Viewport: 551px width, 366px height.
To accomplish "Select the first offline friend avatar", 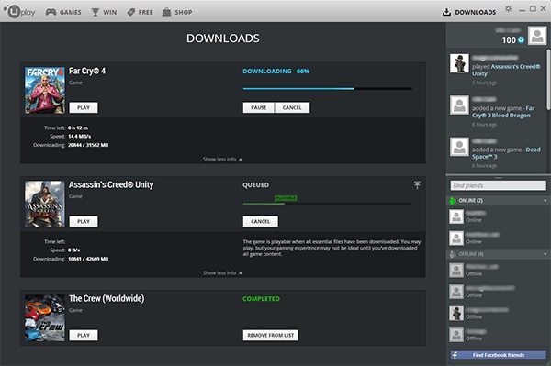I will (x=456, y=271).
